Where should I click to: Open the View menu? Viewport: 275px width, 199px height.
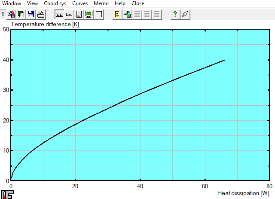[x=32, y=3]
